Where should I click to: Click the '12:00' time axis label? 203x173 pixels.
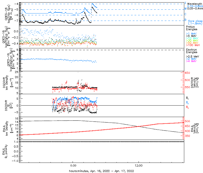click(x=139, y=166)
